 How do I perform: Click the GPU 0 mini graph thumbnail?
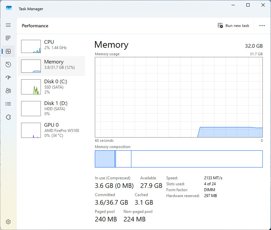tap(31, 130)
